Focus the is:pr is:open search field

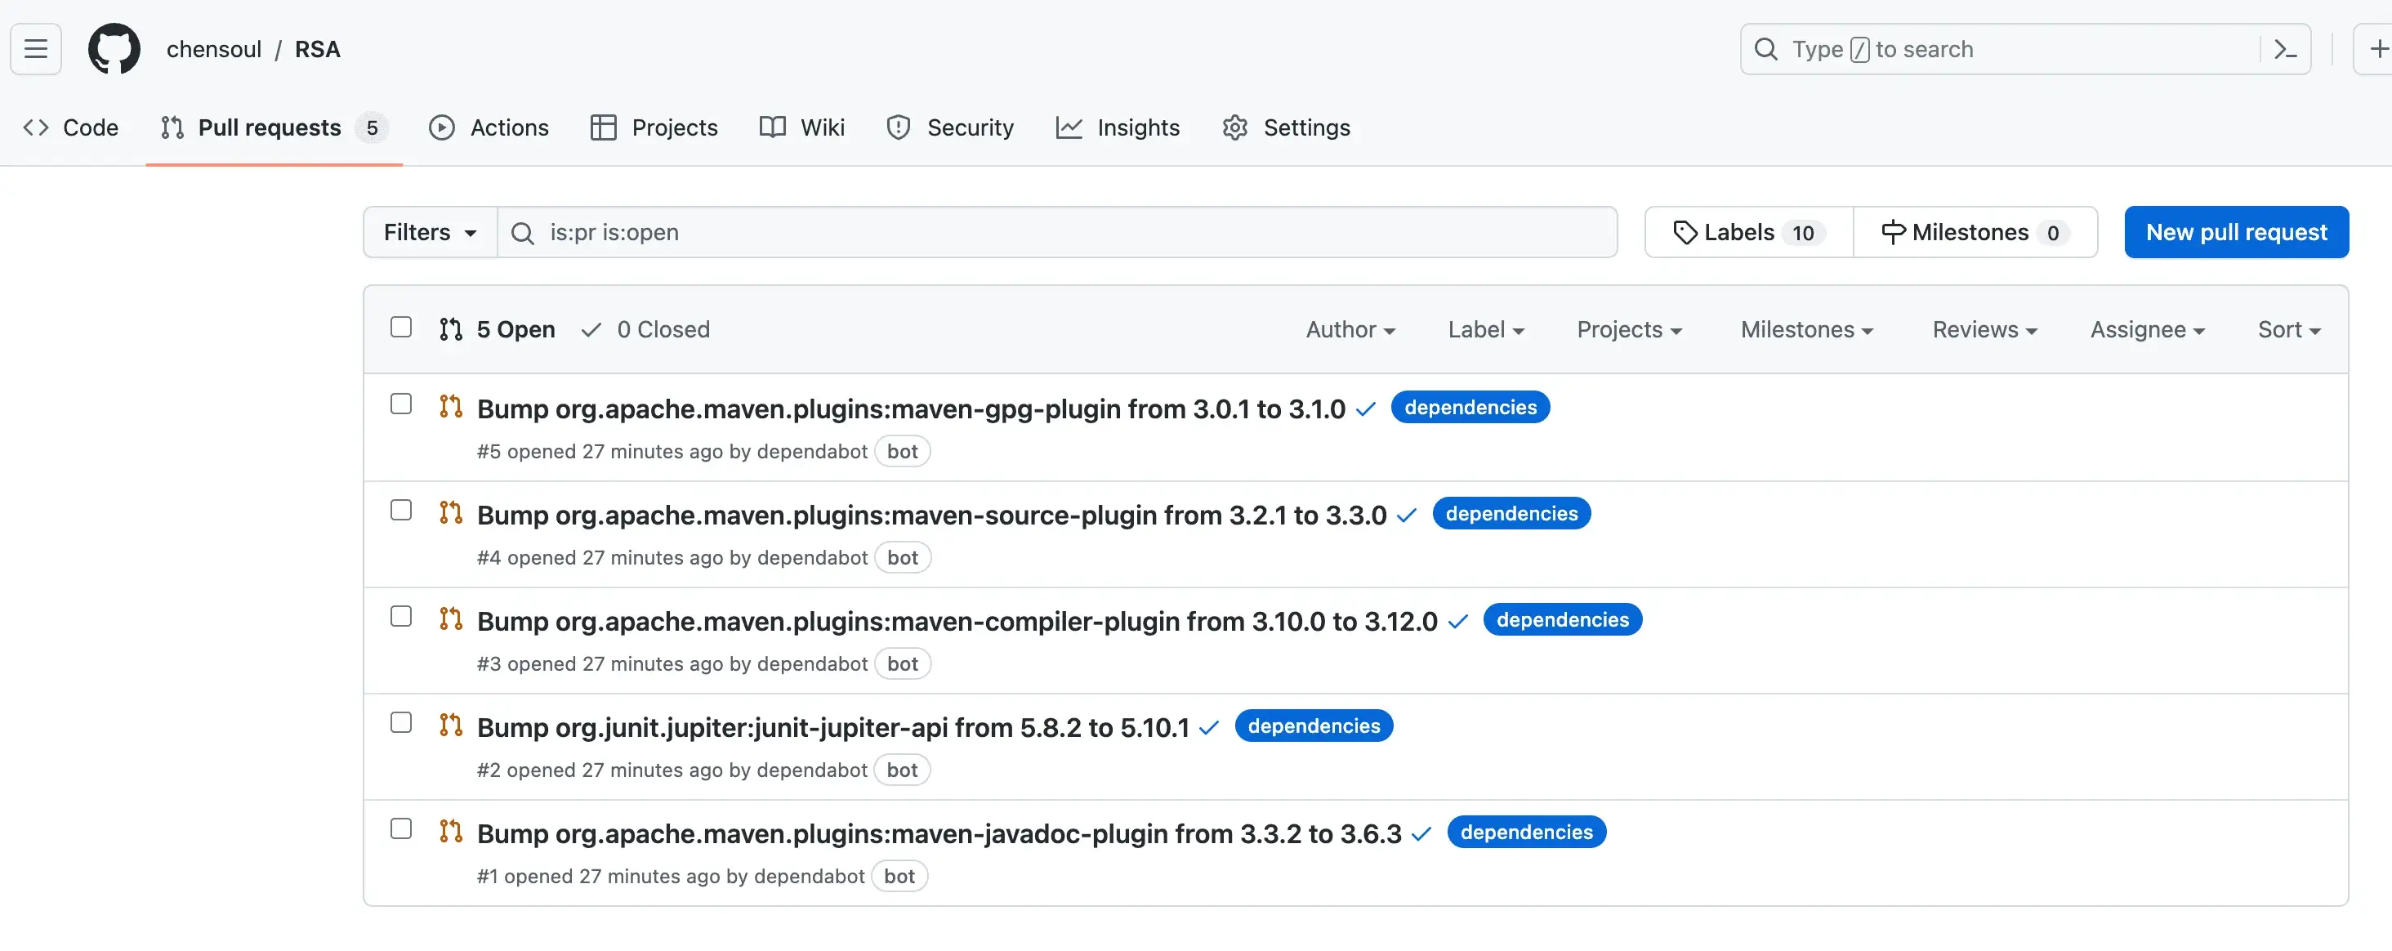tap(1058, 233)
